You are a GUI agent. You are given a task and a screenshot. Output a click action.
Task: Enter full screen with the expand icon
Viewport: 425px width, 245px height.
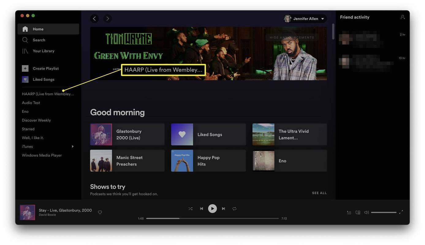(x=401, y=212)
